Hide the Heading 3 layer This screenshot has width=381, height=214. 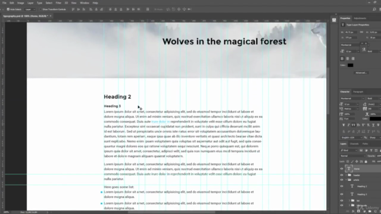coord(342,194)
